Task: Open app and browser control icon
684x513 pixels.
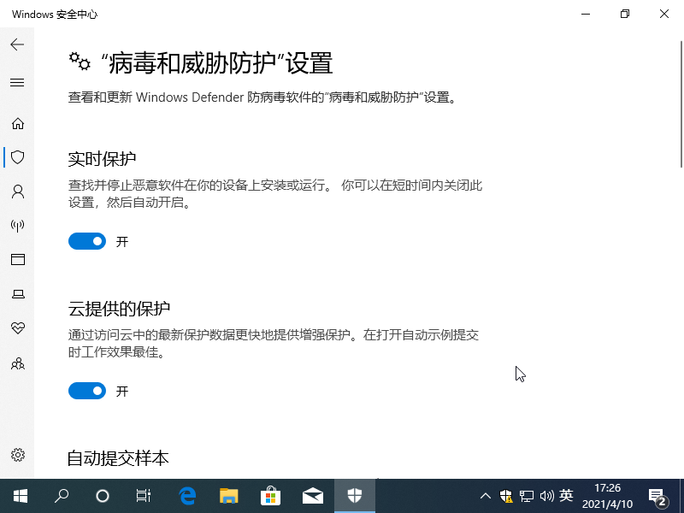Action: (x=17, y=260)
